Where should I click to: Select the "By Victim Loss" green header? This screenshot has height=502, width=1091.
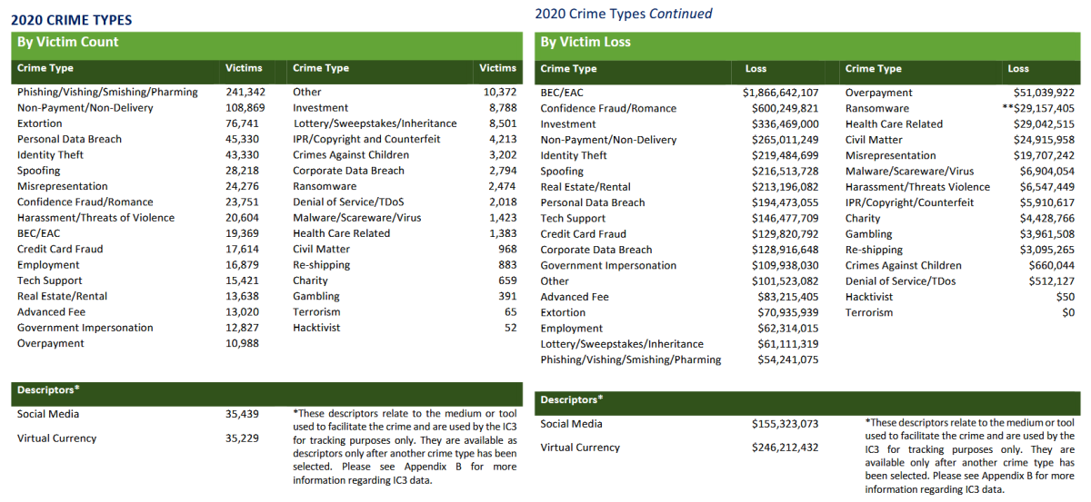(x=585, y=42)
